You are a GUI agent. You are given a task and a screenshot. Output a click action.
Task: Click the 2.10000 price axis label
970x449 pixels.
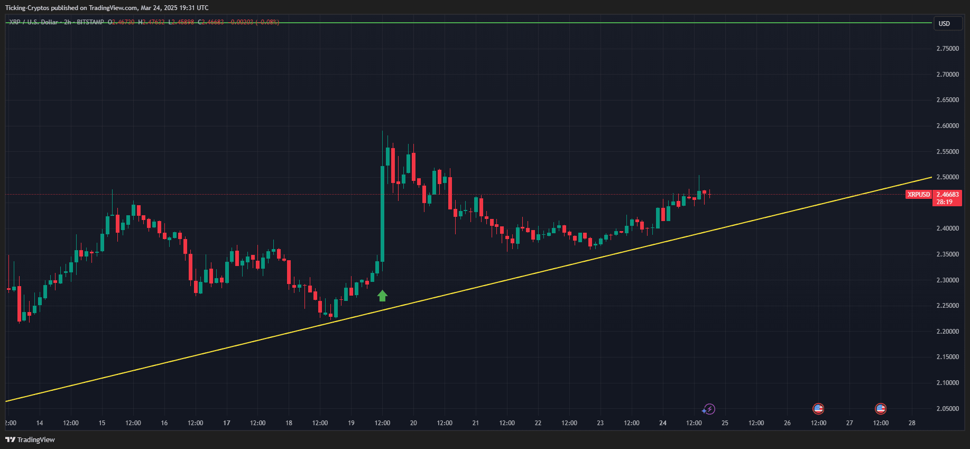coord(947,383)
